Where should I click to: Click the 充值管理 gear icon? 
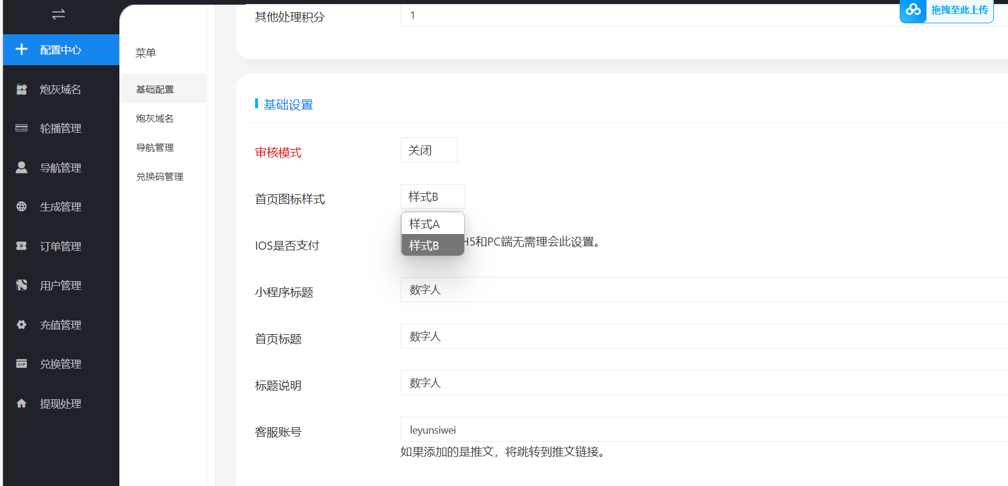coord(22,325)
